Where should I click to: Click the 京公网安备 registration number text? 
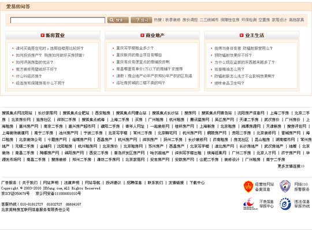[x=58, y=194]
